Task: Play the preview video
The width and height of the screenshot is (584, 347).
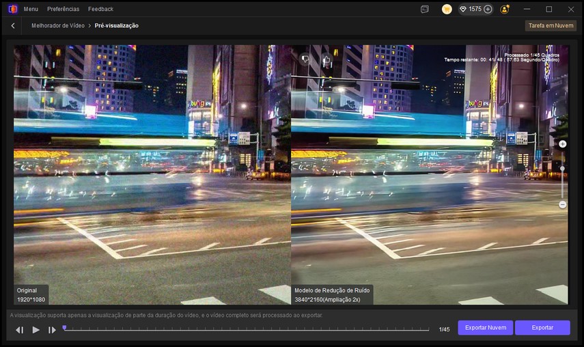Action: 36,330
